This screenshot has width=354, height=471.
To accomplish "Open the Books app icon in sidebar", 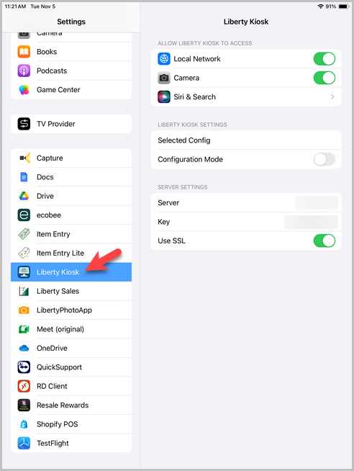I will point(24,52).
